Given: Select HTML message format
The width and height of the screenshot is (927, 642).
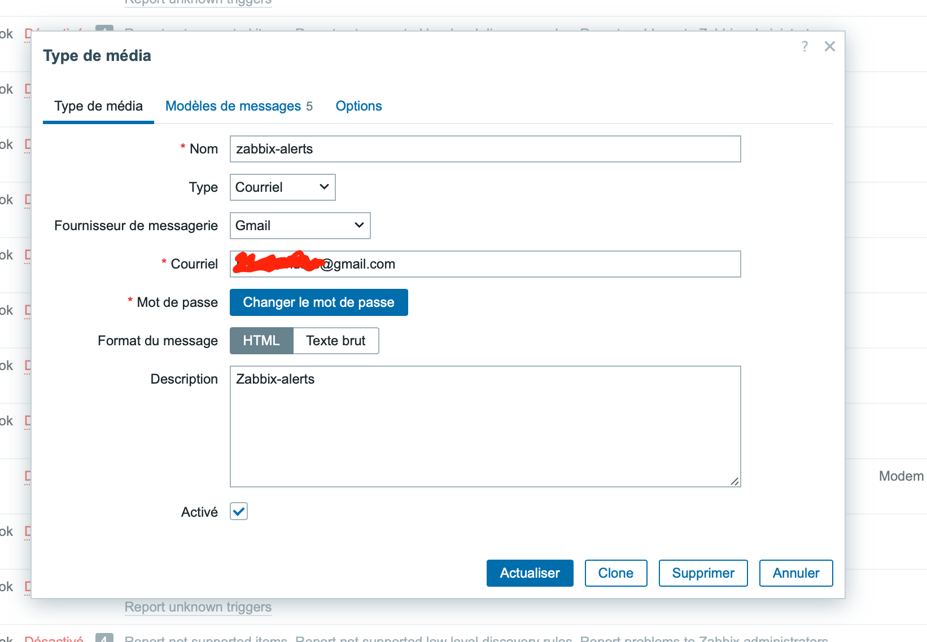Looking at the screenshot, I should click(x=261, y=341).
